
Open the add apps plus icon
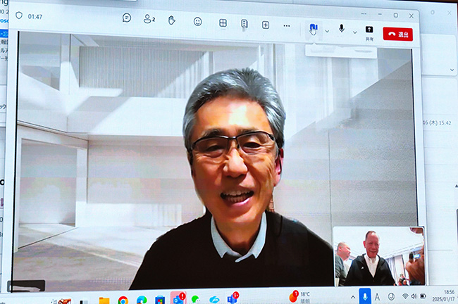tap(266, 24)
